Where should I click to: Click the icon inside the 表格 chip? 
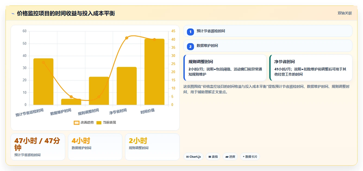click(x=210, y=157)
